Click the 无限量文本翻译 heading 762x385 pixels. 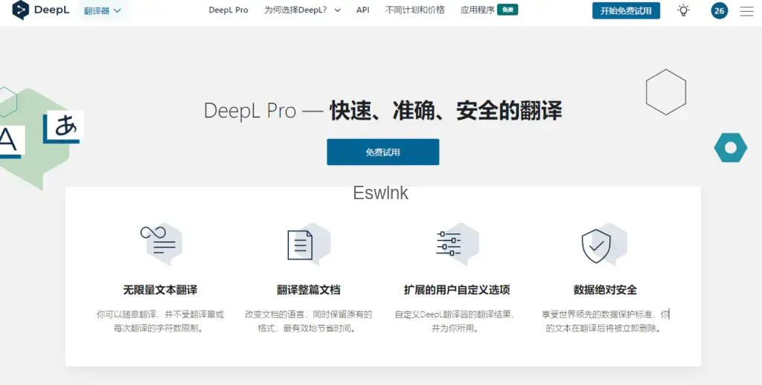click(x=160, y=290)
